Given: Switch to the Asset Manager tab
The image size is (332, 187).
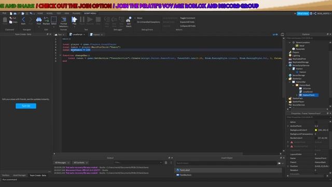Looking at the screenshot, I should (x=19, y=176).
